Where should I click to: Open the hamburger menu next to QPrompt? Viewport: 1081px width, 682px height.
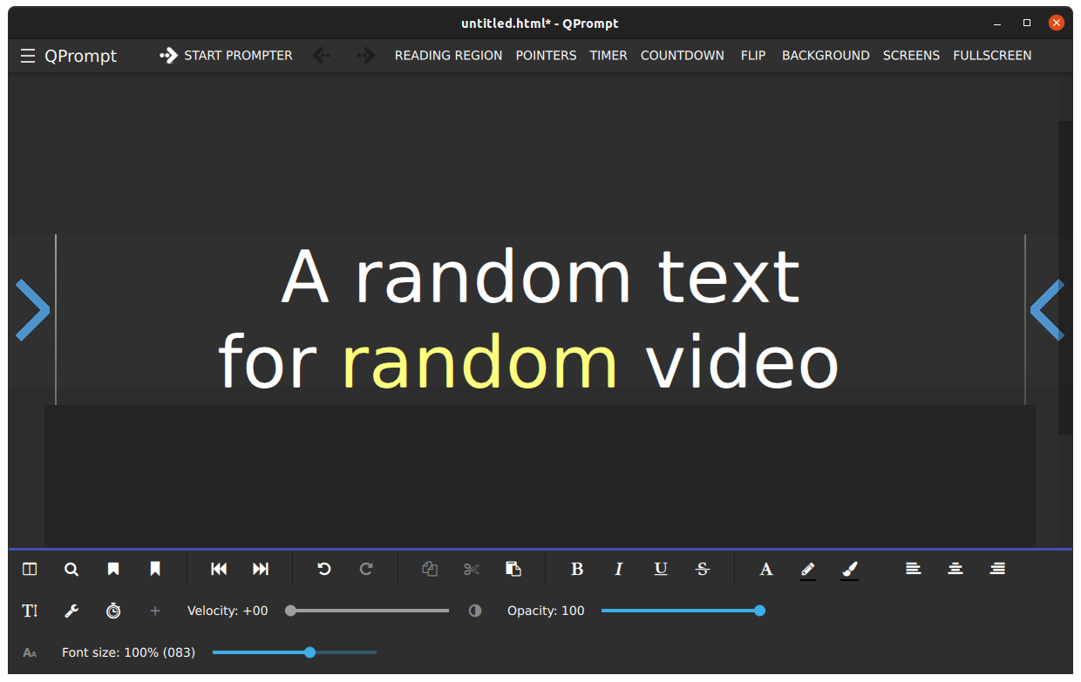click(28, 55)
